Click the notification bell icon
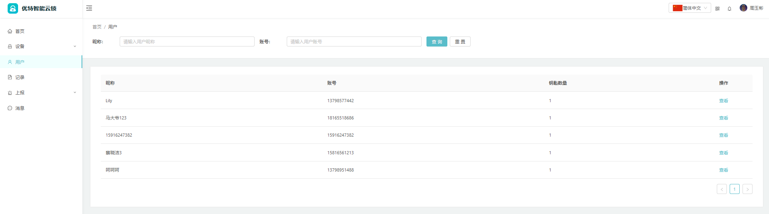This screenshot has height=214, width=769. coord(729,8)
